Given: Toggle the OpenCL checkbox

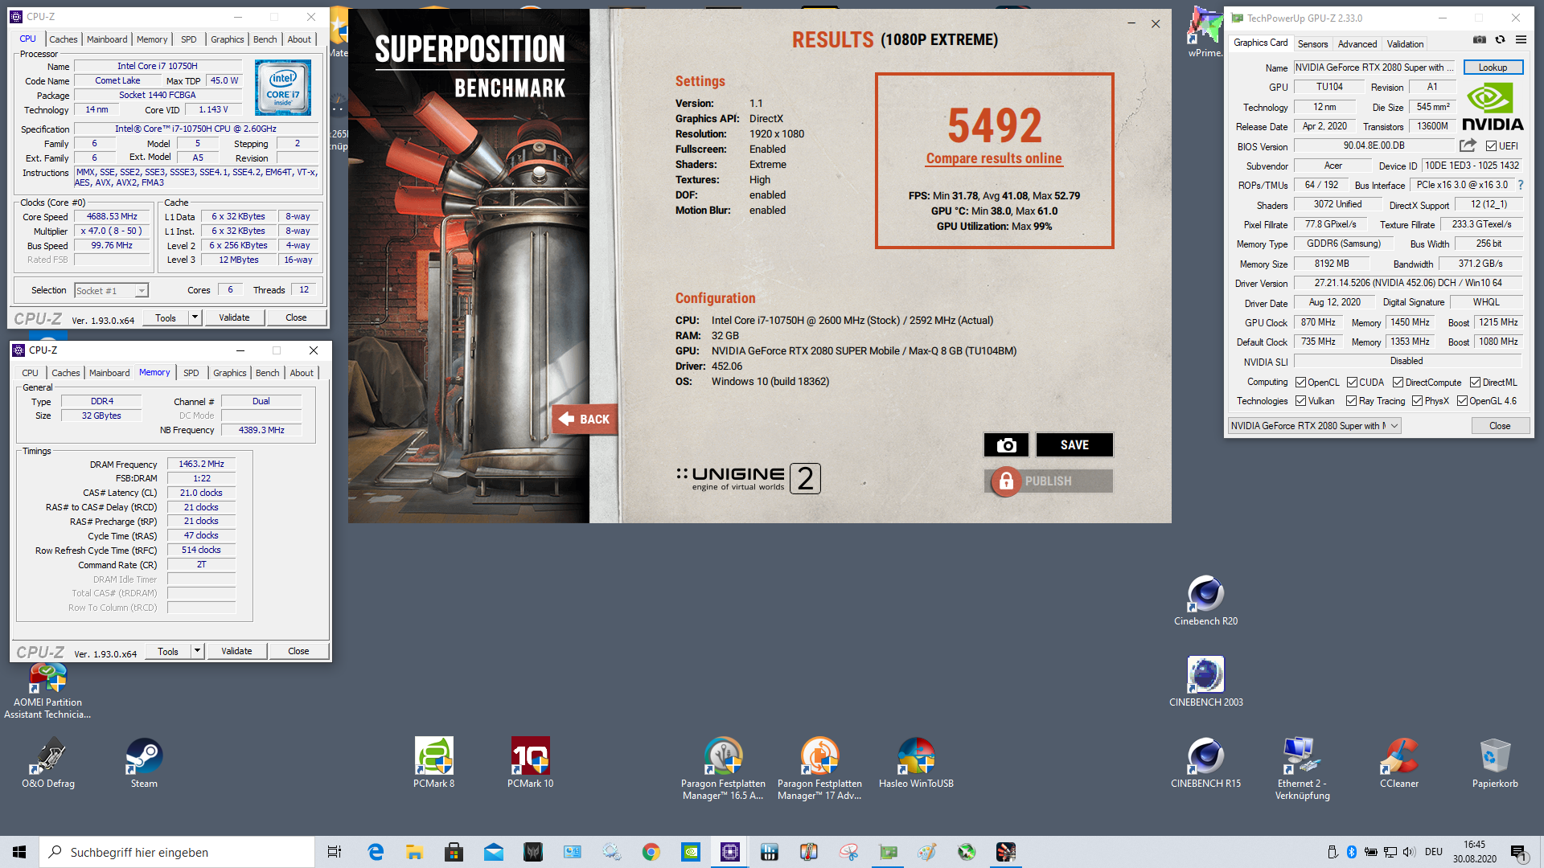Looking at the screenshot, I should (x=1300, y=383).
